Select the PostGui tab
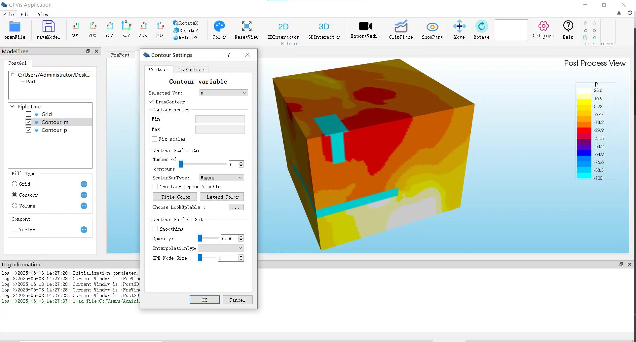 [18, 63]
